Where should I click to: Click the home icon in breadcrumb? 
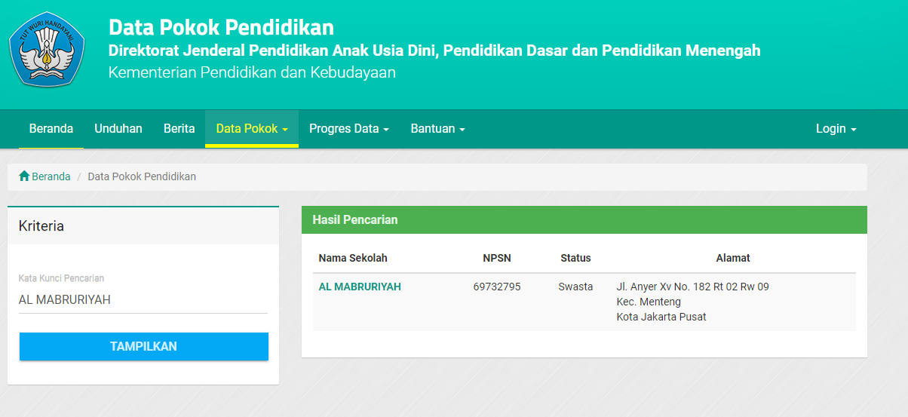click(x=24, y=176)
